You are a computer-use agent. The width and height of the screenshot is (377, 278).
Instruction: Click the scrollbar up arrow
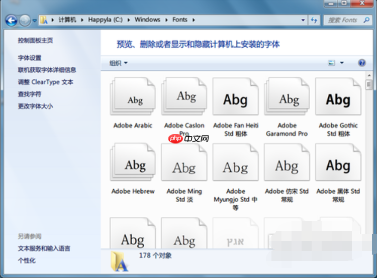(369, 75)
